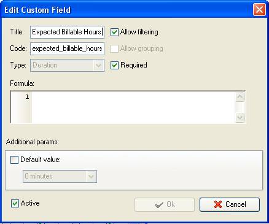This screenshot has height=224, width=269.
Task: Click in the Title text field
Action: point(67,32)
